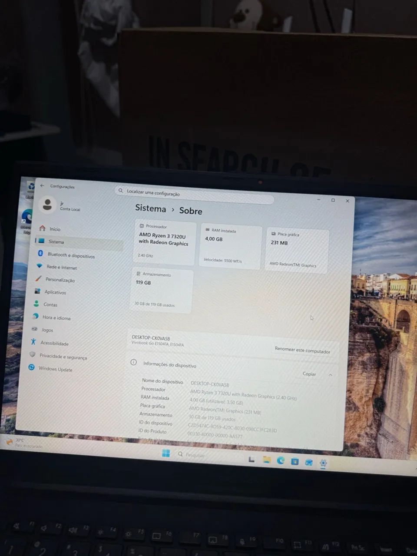
Task: Click the Contas person icon
Action: (x=36, y=304)
